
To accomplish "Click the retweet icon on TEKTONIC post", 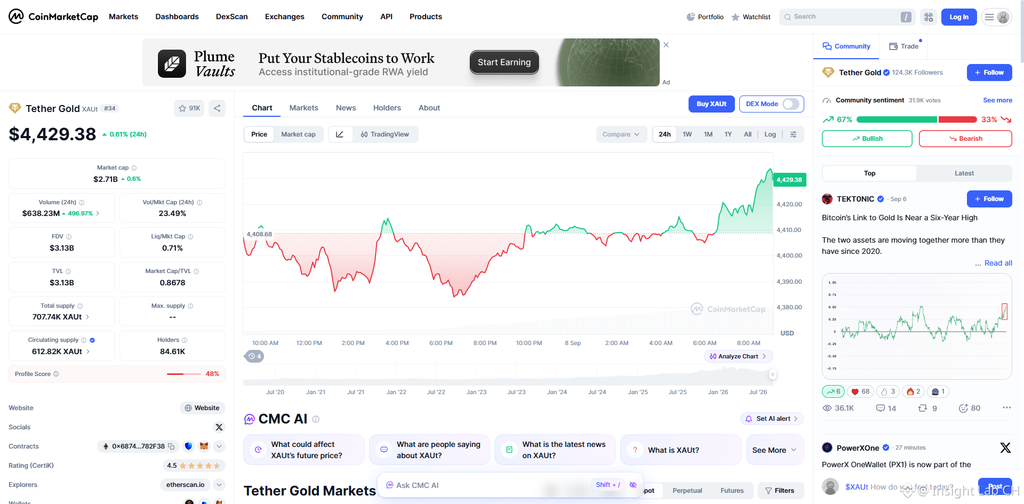I will [x=923, y=408].
